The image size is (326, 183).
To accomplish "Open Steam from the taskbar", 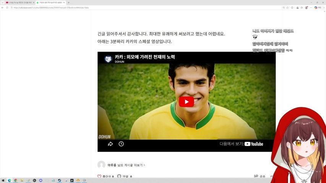I will pos(59,180).
